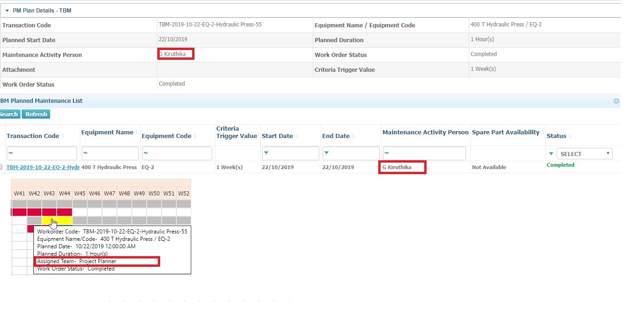Select the W41 week header
The image size is (628, 321).
[19, 193]
